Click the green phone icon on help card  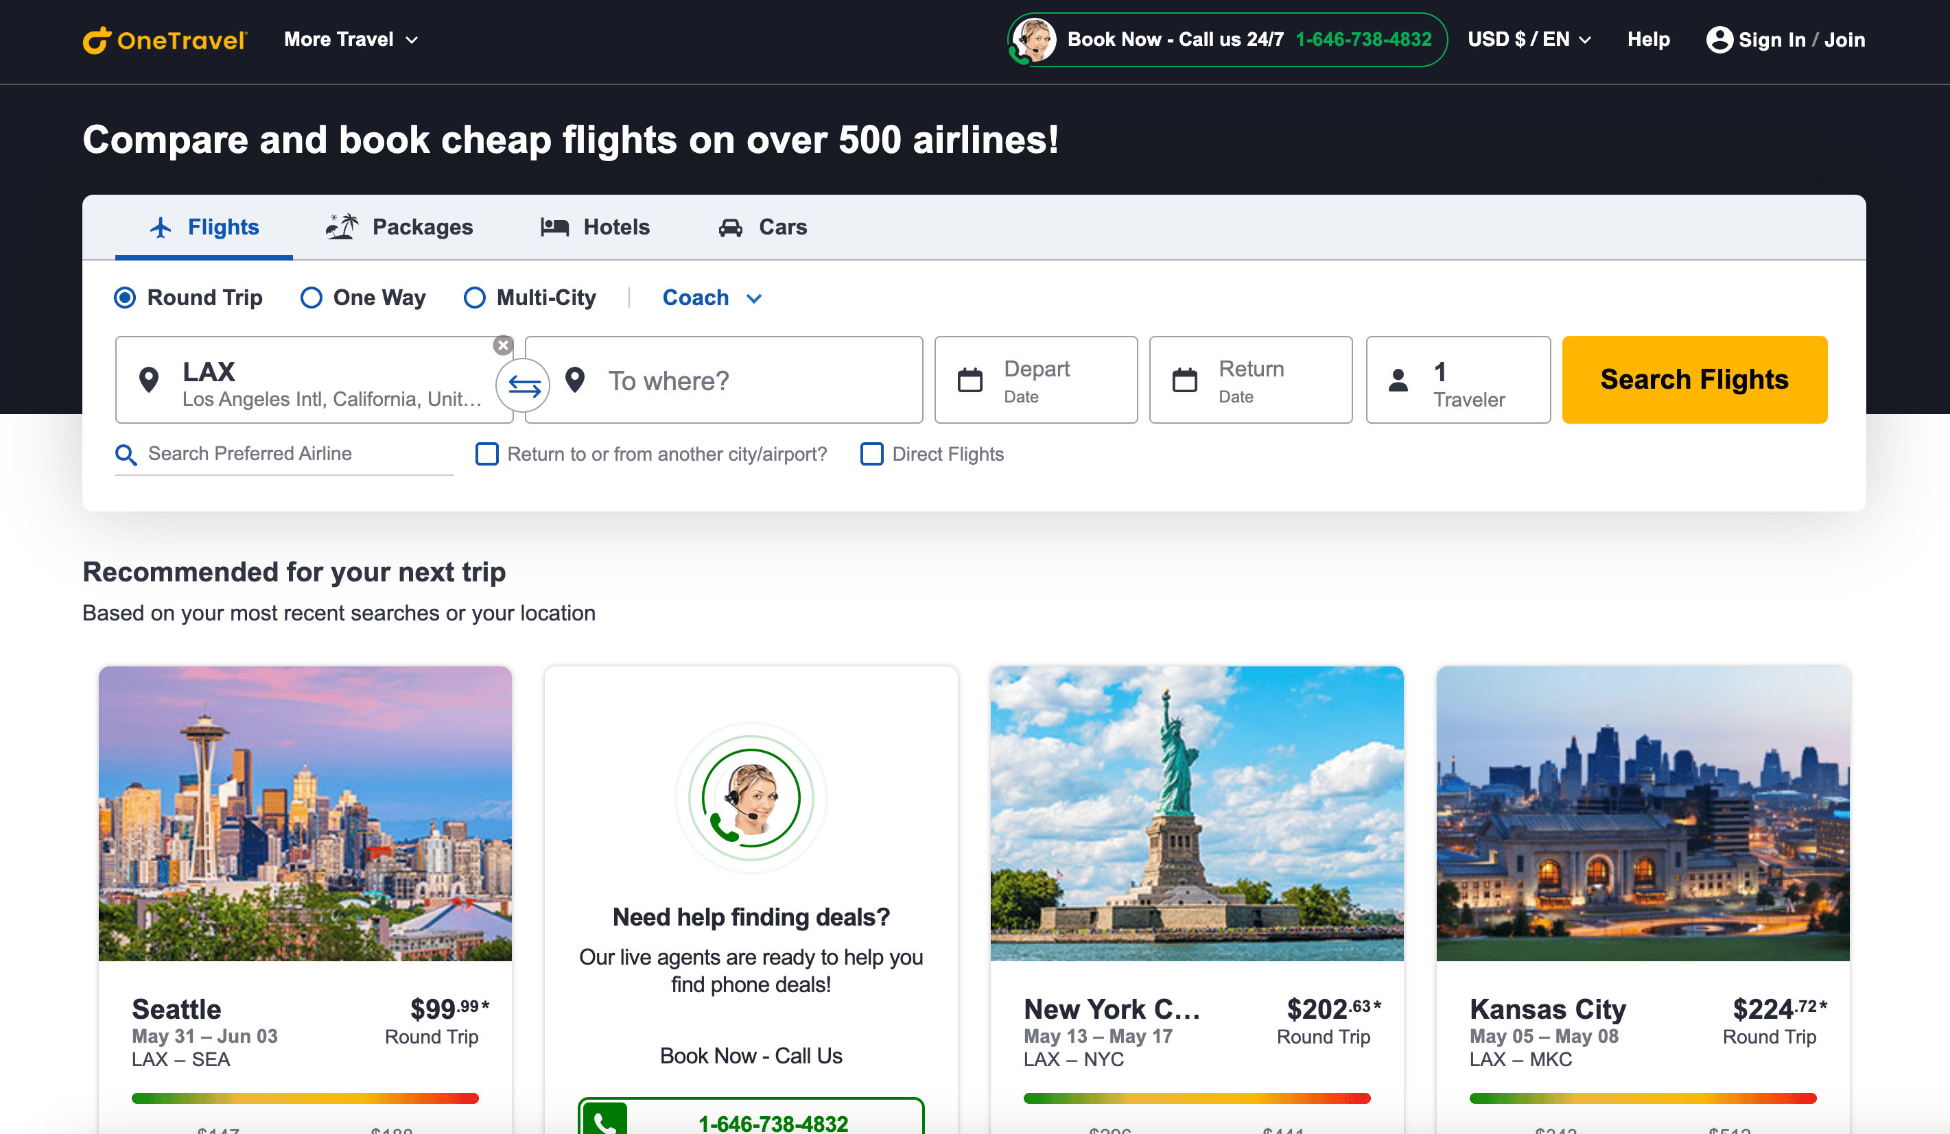click(x=604, y=1122)
